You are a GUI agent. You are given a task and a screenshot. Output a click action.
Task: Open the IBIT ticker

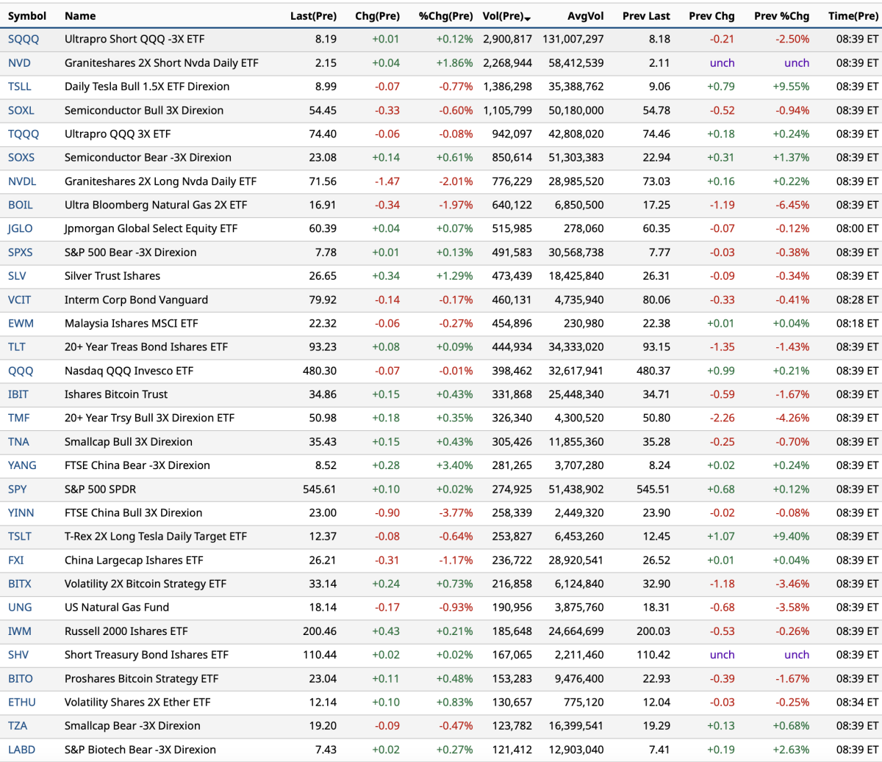pos(18,394)
